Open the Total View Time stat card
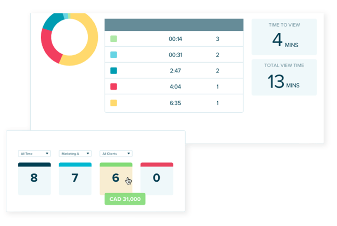Screen dimensions: 337x226 [284, 77]
